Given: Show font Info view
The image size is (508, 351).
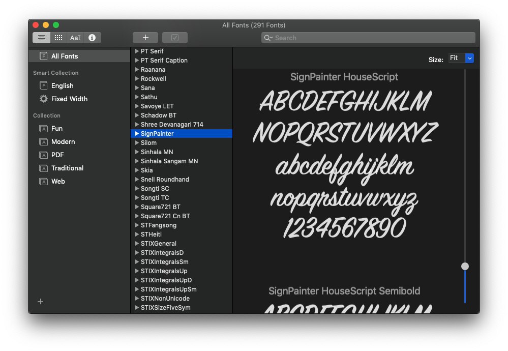Looking at the screenshot, I should (x=93, y=38).
